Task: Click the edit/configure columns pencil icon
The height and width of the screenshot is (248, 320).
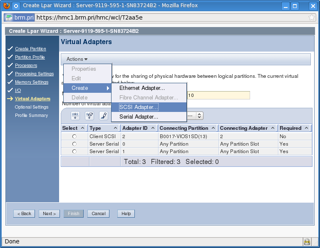Action: (x=104, y=116)
